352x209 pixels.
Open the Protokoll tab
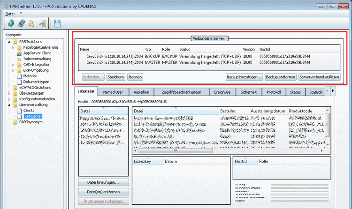[274, 92]
